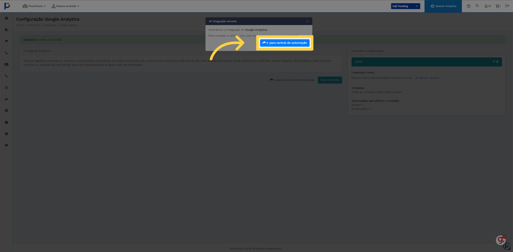Click Integrações breadcrumb link
The width and height of the screenshot is (513, 252).
50,25
